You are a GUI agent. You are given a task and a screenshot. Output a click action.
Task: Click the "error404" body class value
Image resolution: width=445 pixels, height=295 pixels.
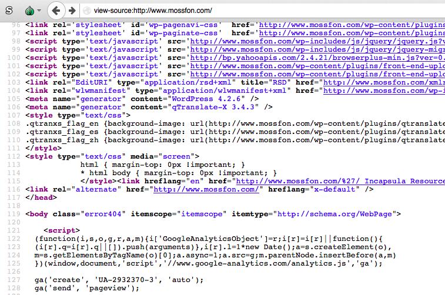(x=103, y=214)
